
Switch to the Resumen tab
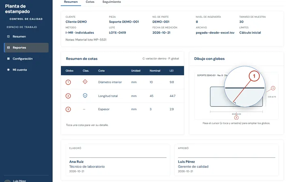click(71, 2)
